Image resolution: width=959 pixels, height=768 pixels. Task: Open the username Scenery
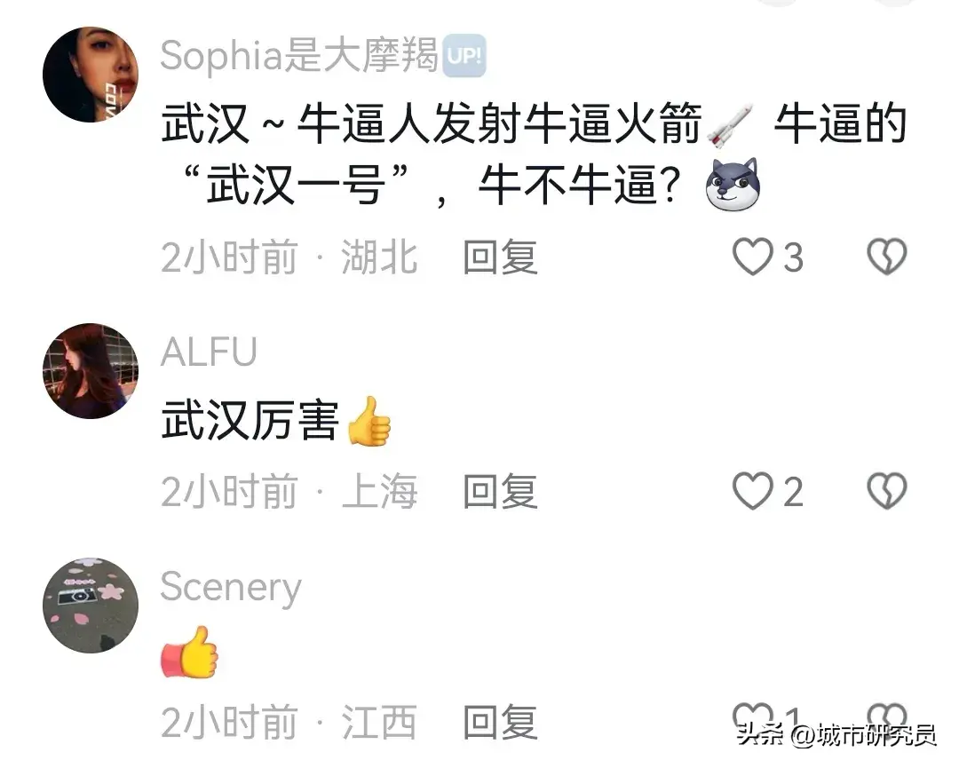click(231, 587)
